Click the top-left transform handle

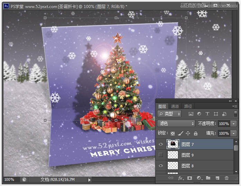point(45,18)
